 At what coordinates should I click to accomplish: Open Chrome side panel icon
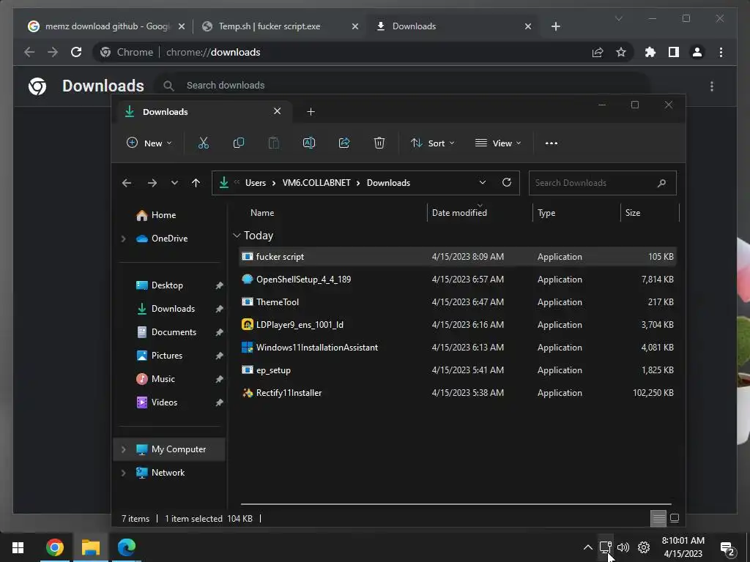click(x=674, y=52)
